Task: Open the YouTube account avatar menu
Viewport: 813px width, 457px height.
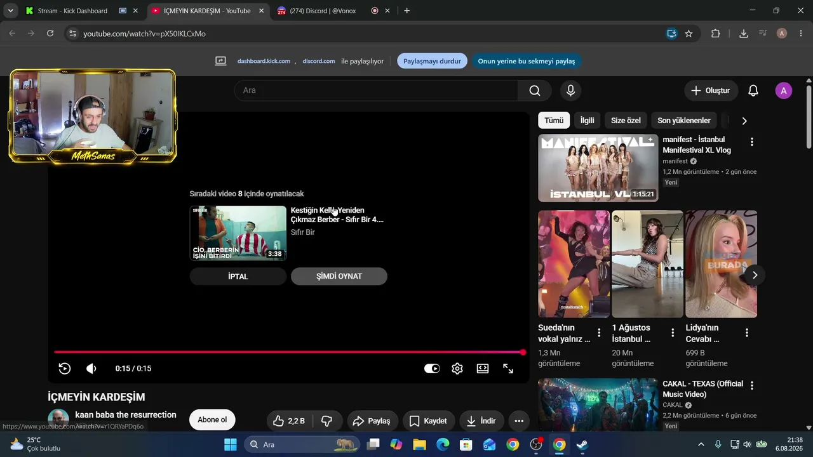Action: coord(784,90)
